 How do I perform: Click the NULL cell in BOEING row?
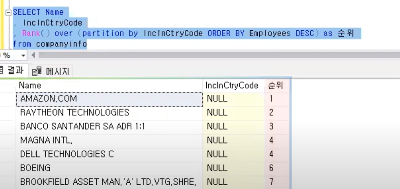point(234,168)
